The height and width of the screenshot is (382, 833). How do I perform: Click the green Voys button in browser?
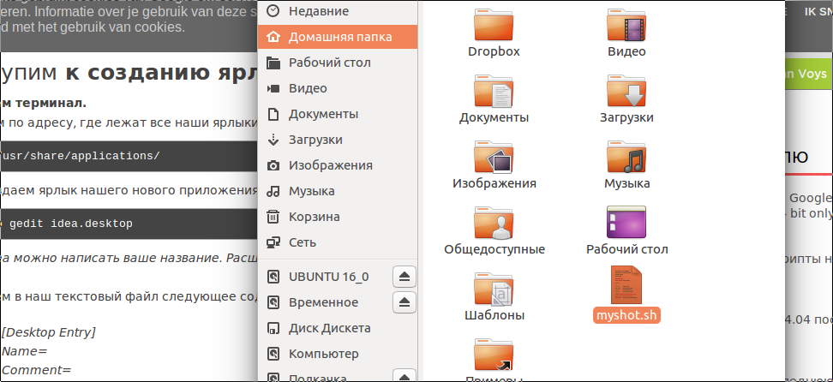pos(808,74)
